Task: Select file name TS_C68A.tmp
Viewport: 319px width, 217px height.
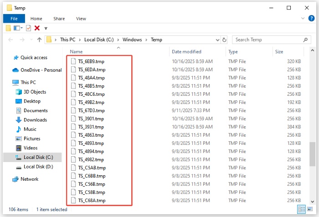Action: [x=92, y=200]
